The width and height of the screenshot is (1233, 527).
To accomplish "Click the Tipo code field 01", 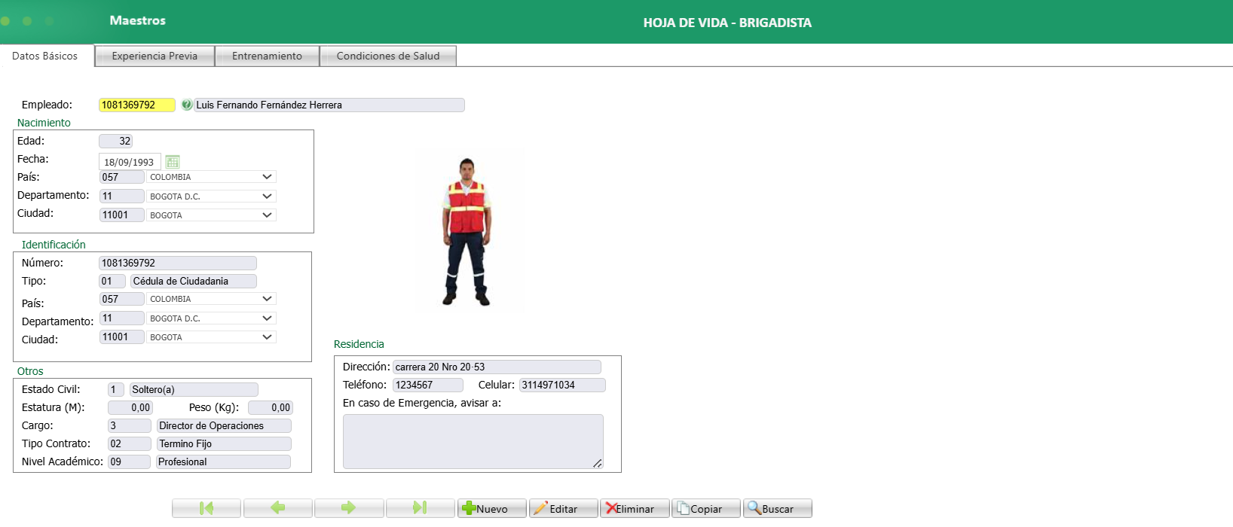I will tap(112, 281).
